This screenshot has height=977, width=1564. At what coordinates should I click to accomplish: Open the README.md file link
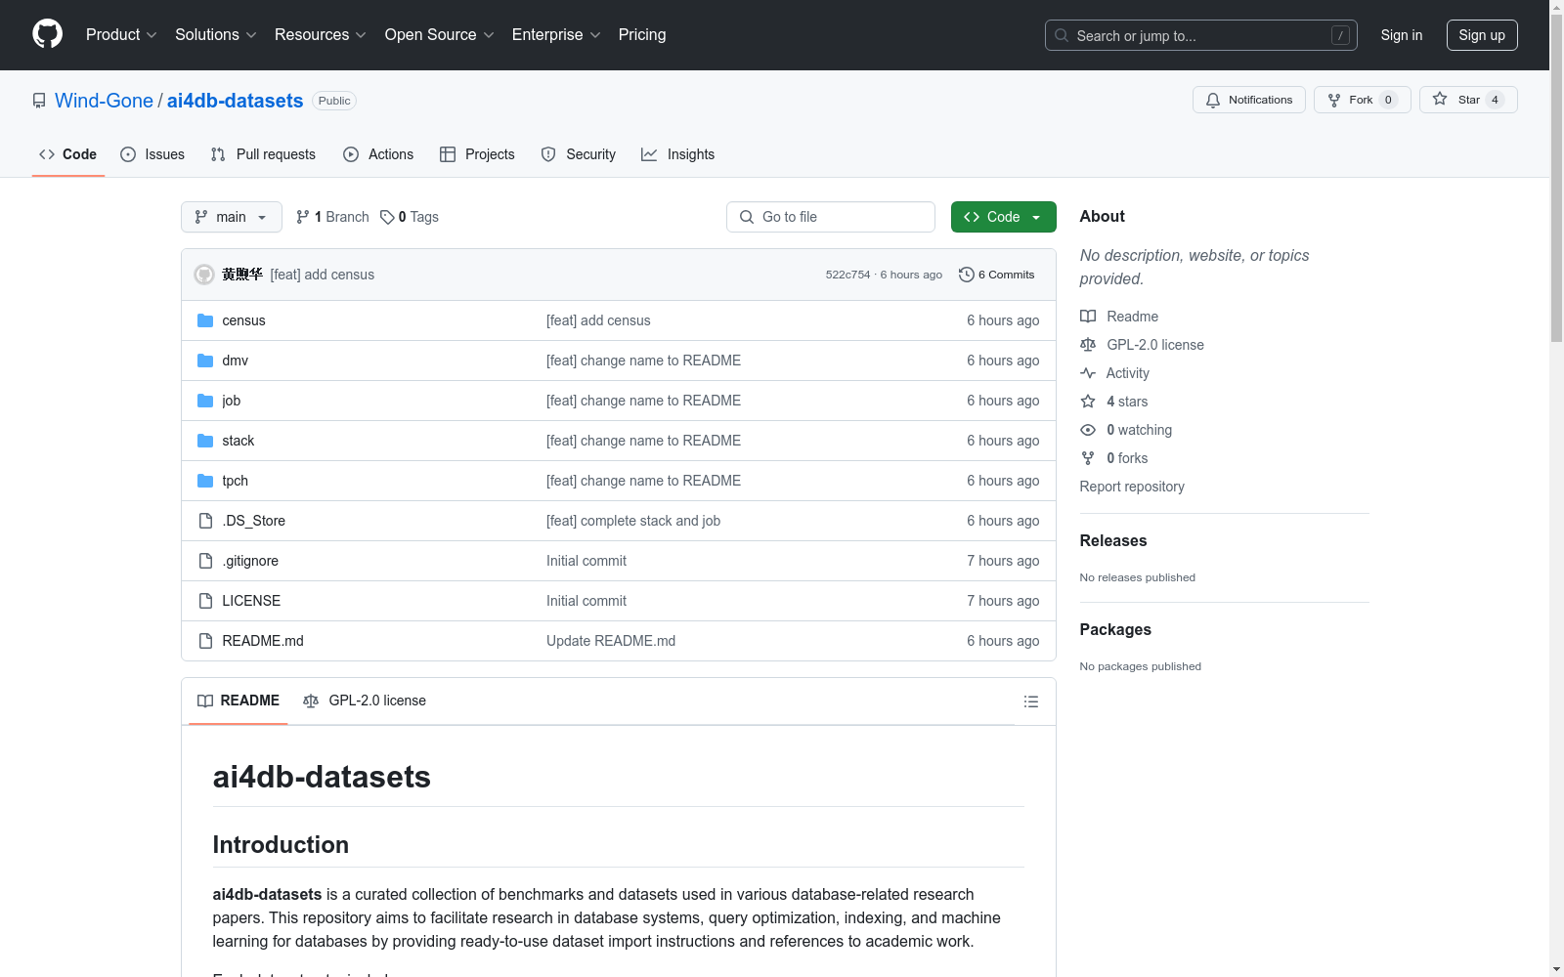click(x=263, y=641)
